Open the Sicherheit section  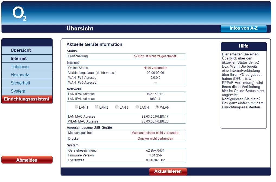[x=27, y=83]
